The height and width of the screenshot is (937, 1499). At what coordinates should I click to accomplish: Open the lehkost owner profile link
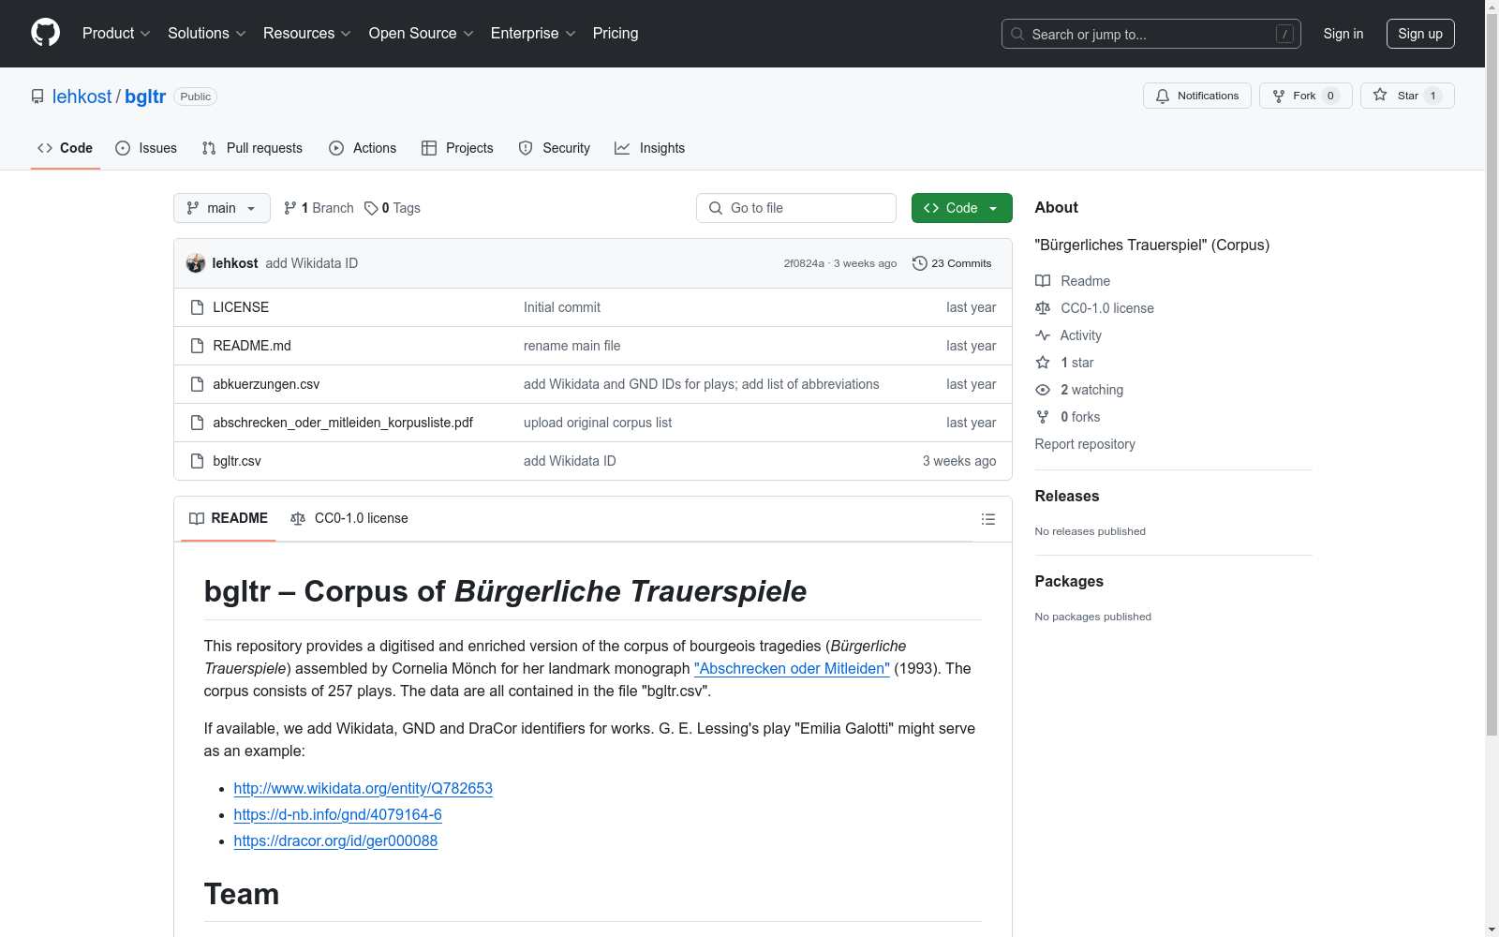pos(82,97)
